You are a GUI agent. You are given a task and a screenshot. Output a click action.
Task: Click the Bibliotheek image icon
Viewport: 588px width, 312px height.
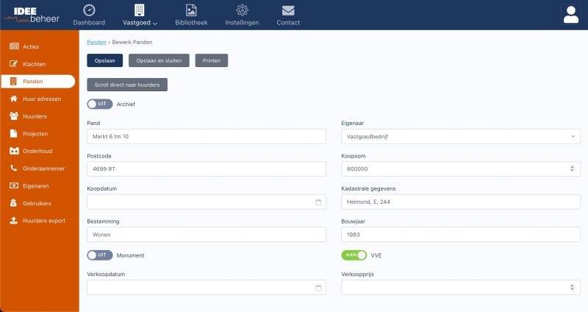190,10
